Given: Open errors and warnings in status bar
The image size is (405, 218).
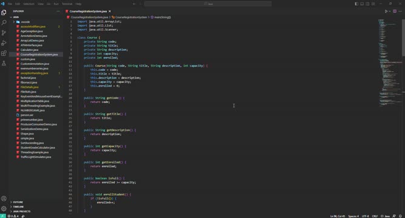Looking at the screenshot, I should click(13, 216).
